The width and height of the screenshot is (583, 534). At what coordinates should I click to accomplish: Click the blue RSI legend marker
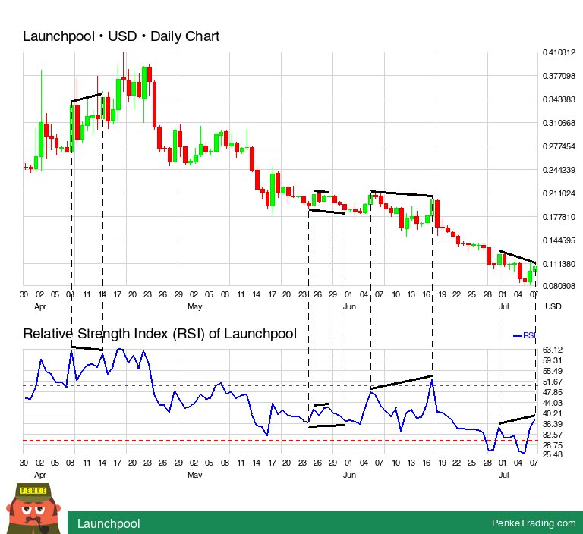(x=517, y=335)
